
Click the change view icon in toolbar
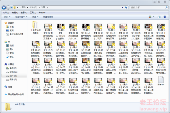[x=150, y=17]
